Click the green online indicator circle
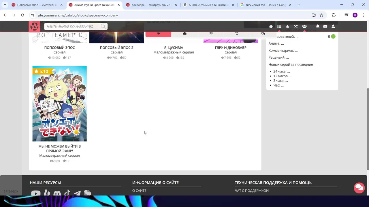This screenshot has width=369, height=207. click(x=333, y=37)
